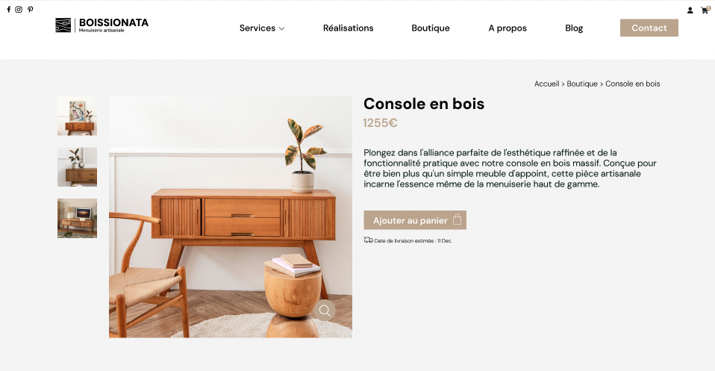Viewport: 715px width, 371px height.
Task: Open the user account icon
Action: point(690,10)
